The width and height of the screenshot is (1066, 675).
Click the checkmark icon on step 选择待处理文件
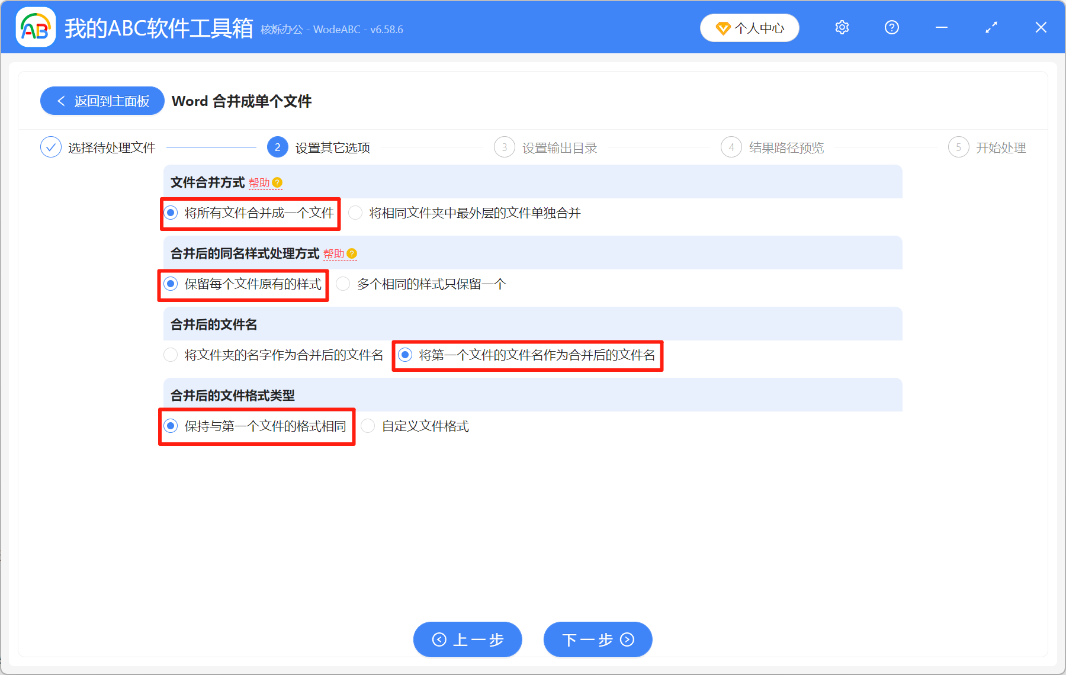50,147
